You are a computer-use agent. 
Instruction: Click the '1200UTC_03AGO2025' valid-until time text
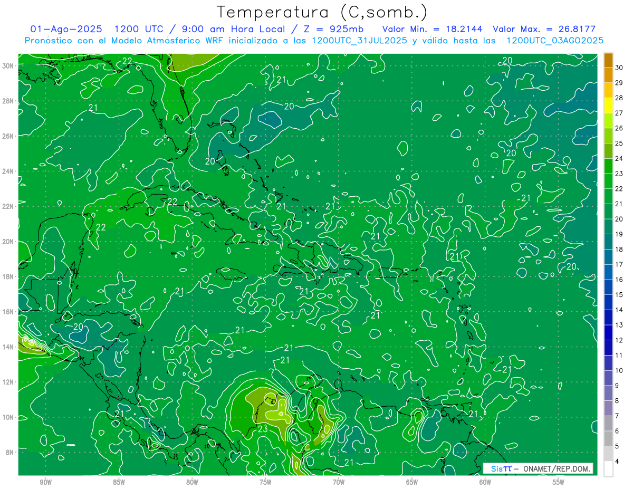pyautogui.click(x=555, y=41)
